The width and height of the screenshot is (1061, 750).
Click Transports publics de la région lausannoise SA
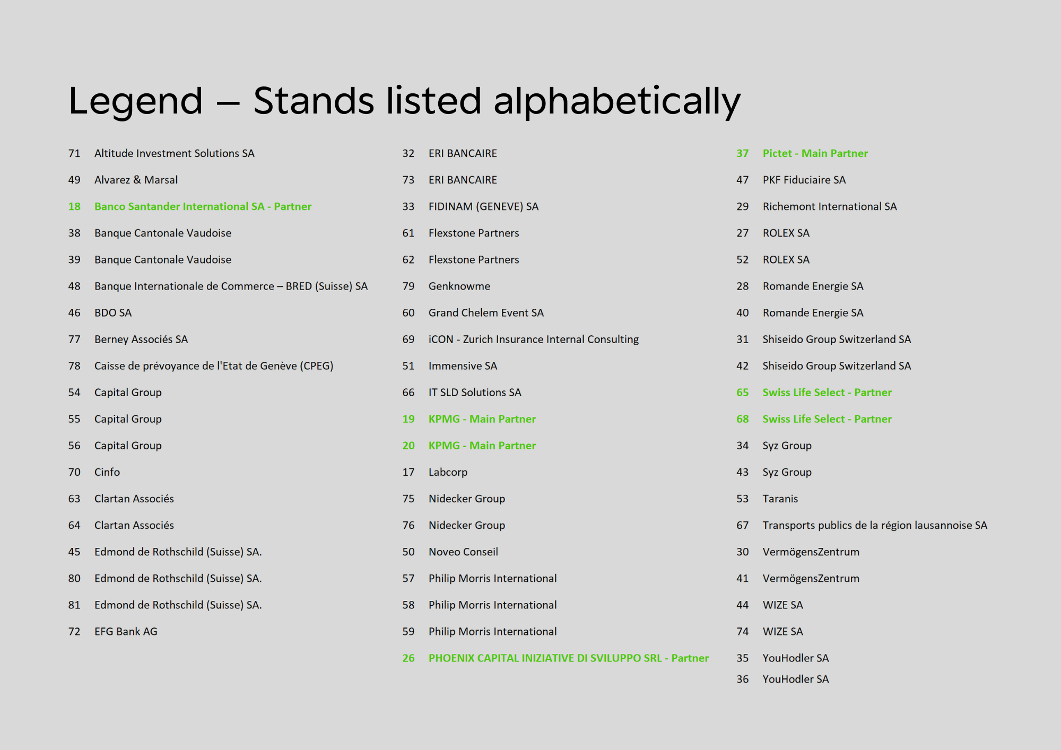pos(874,525)
